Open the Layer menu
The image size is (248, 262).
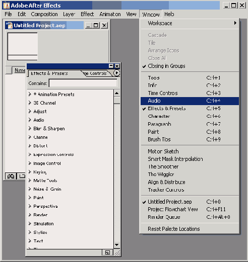coord(69,14)
